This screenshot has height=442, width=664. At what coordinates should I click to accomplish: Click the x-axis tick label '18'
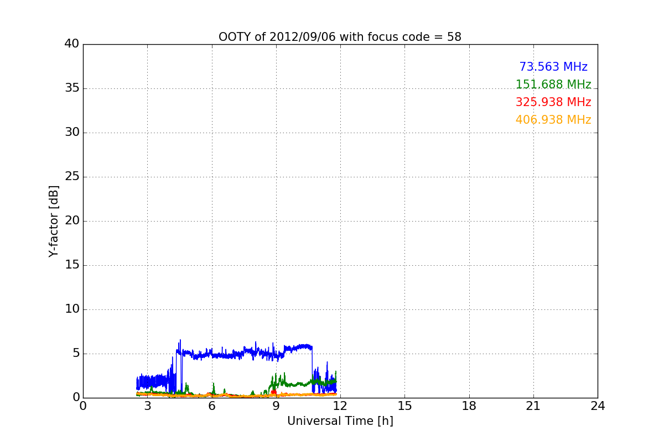tap(469, 406)
